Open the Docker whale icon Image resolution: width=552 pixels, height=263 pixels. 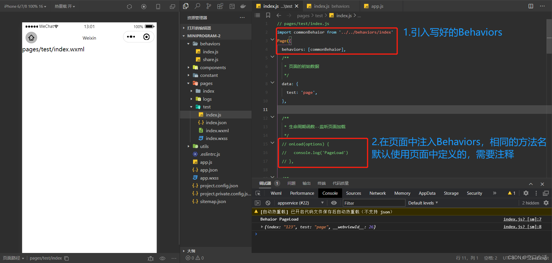click(x=243, y=6)
